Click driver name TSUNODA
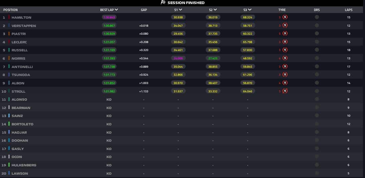This screenshot has width=365, height=178. click(x=21, y=75)
